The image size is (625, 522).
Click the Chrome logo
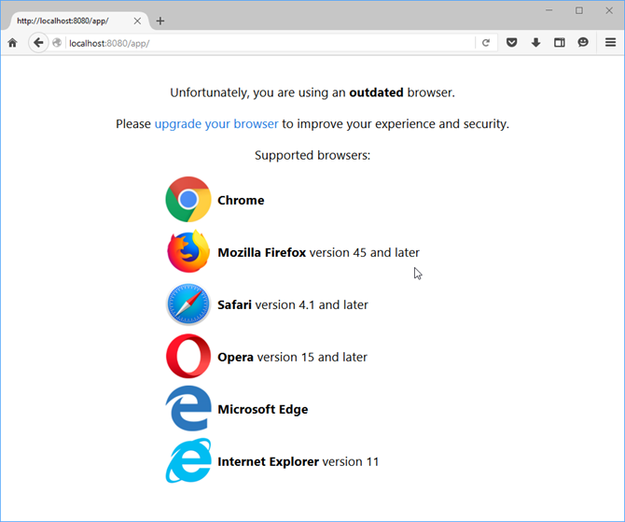pyautogui.click(x=188, y=199)
